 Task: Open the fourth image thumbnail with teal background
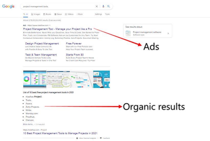(x=101, y=79)
